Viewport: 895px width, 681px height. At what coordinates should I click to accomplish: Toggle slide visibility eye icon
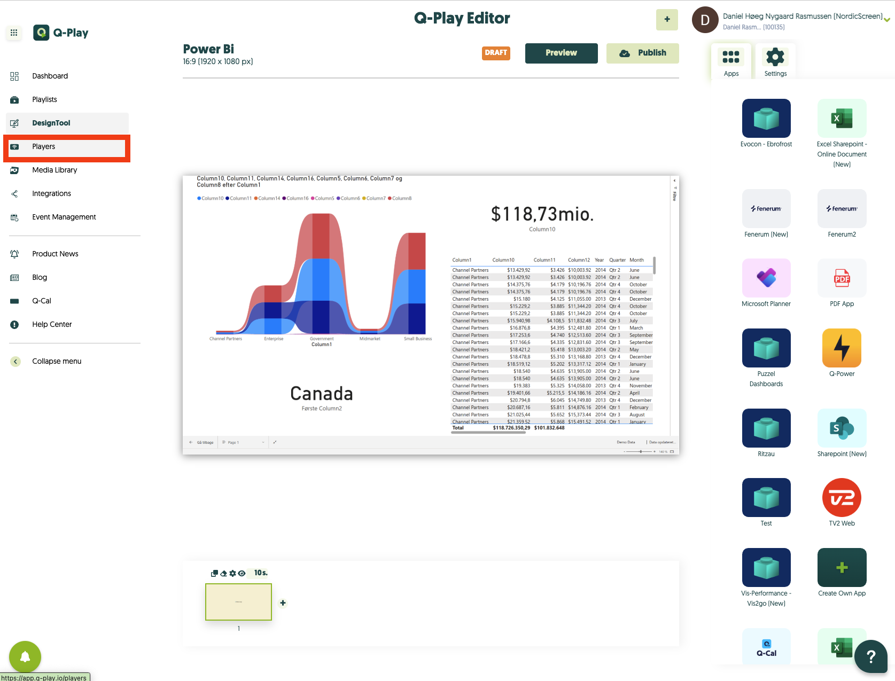(x=242, y=573)
